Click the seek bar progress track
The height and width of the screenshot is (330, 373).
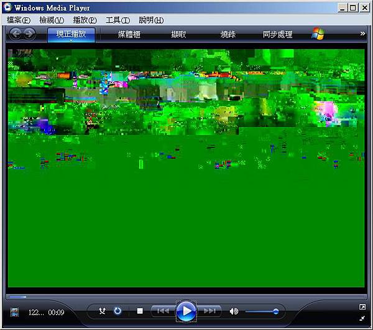point(186,297)
